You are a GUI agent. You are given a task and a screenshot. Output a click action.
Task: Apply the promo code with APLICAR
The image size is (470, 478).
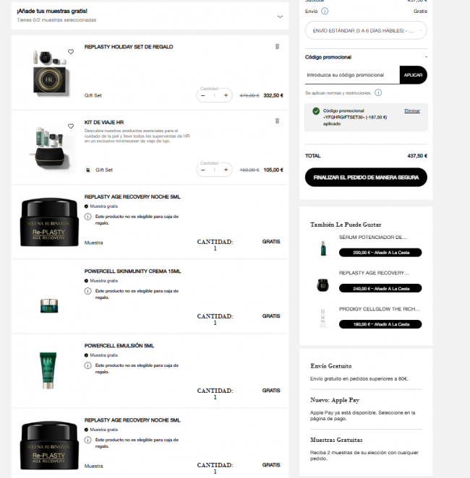click(x=413, y=75)
